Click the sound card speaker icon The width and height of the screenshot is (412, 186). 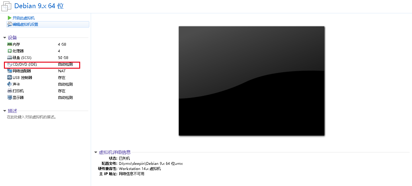pyautogui.click(x=10, y=84)
